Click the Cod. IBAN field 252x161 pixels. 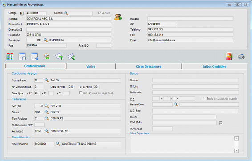click(184, 123)
